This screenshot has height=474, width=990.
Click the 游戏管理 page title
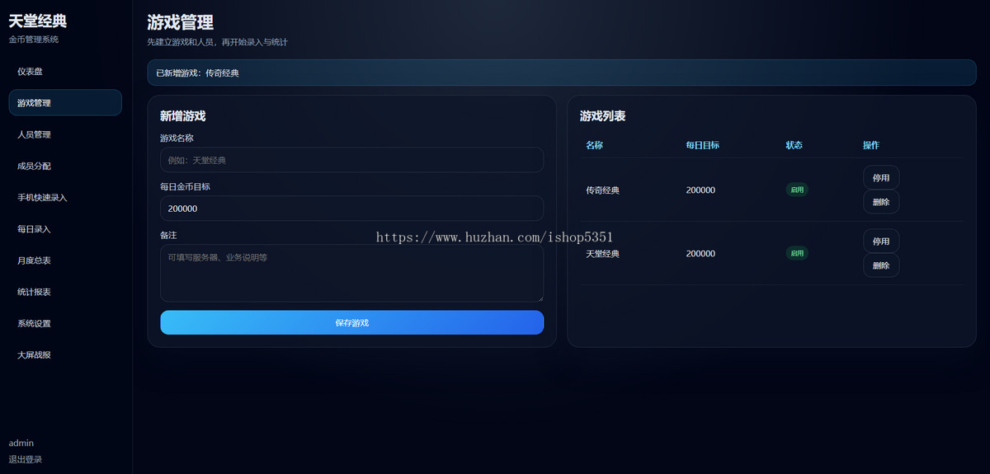[x=180, y=22]
